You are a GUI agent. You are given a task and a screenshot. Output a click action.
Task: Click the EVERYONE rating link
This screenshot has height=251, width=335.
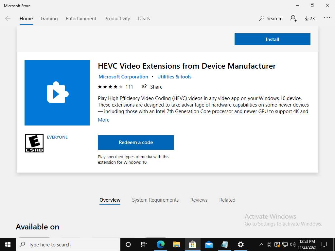(x=57, y=137)
